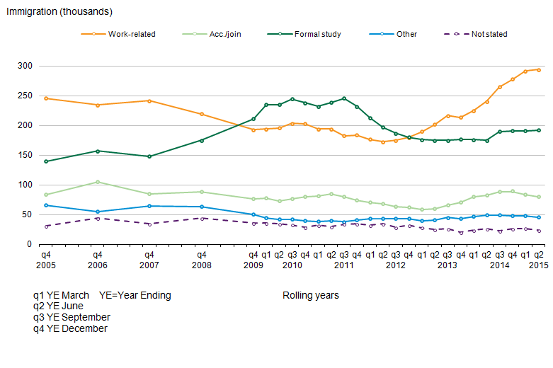Click the Rolling years axis caption
The width and height of the screenshot is (553, 368).
[x=310, y=295]
